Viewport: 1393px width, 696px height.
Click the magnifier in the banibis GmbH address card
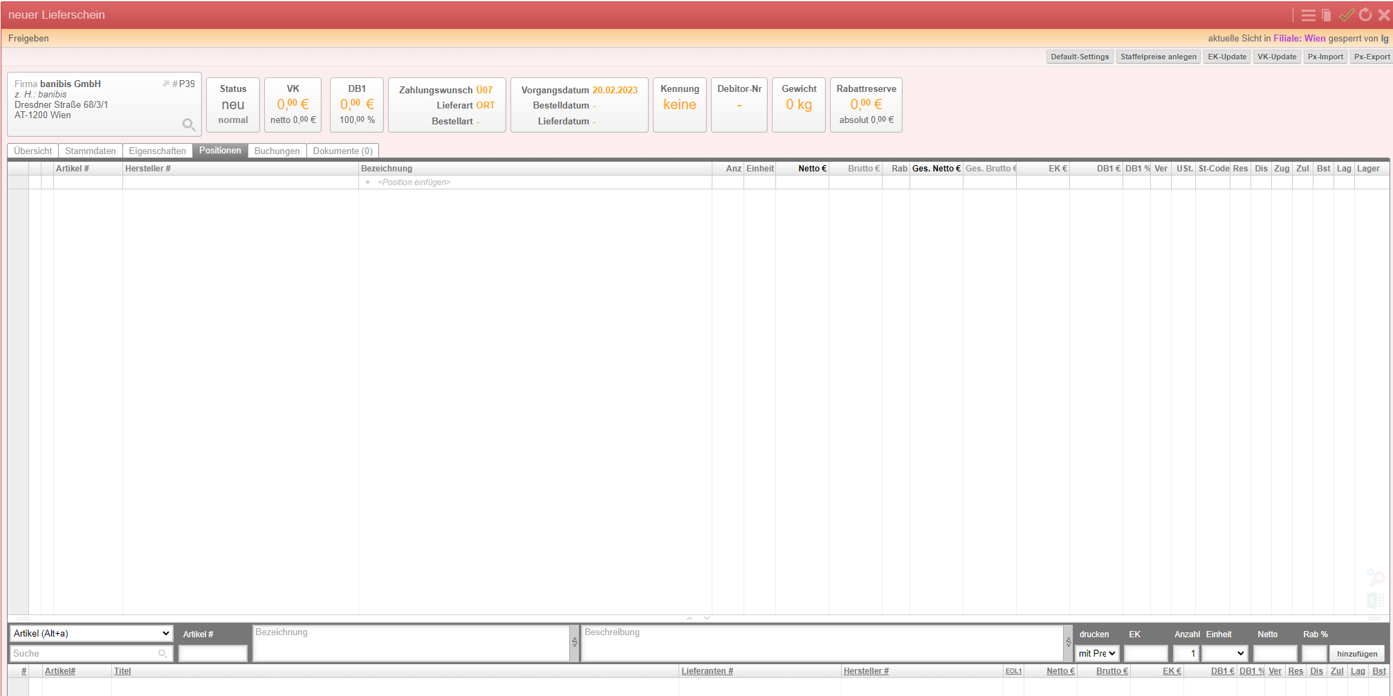click(188, 124)
